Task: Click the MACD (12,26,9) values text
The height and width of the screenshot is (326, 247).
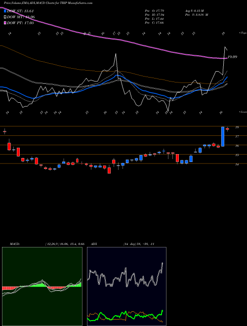Action: pos(65,244)
